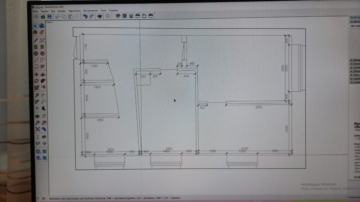The width and height of the screenshot is (360, 202).
Task: Select the Eraser tool
Action: pos(42,32)
